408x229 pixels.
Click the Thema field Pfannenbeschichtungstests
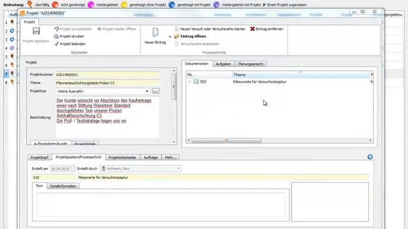[107, 83]
